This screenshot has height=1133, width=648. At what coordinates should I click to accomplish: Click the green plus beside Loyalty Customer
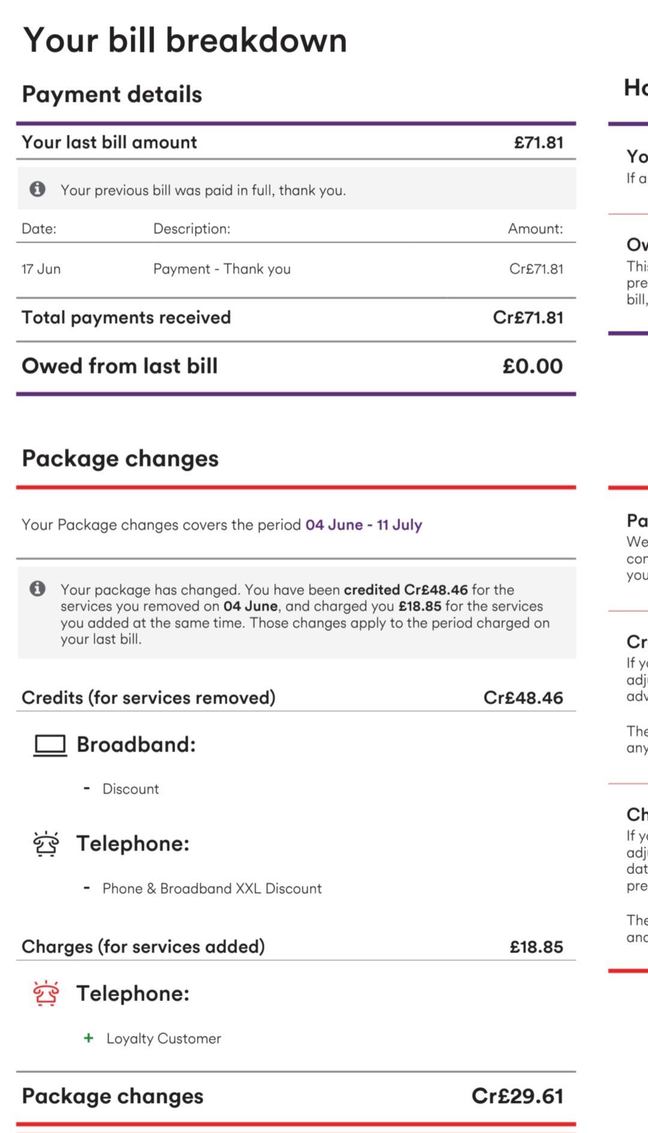[x=88, y=1038]
